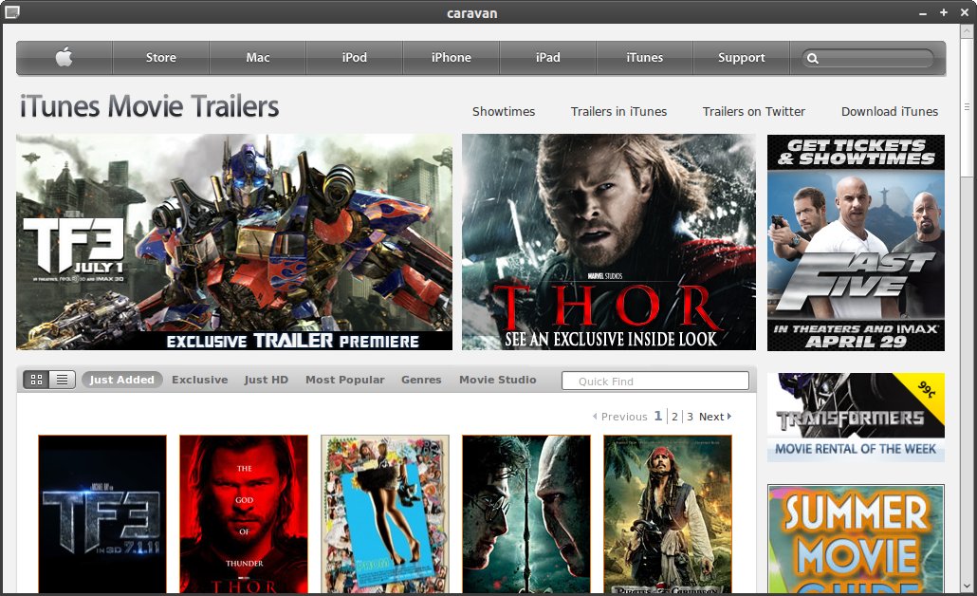Screen dimensions: 977x596
Task: Select the Most Popular filter
Action: coord(344,380)
